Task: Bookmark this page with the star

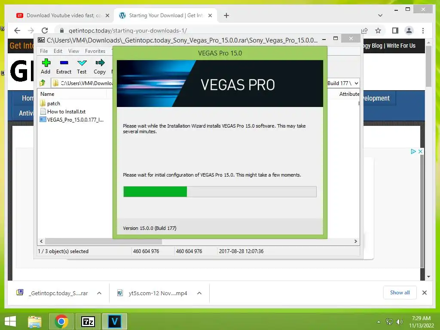Action: (378, 31)
